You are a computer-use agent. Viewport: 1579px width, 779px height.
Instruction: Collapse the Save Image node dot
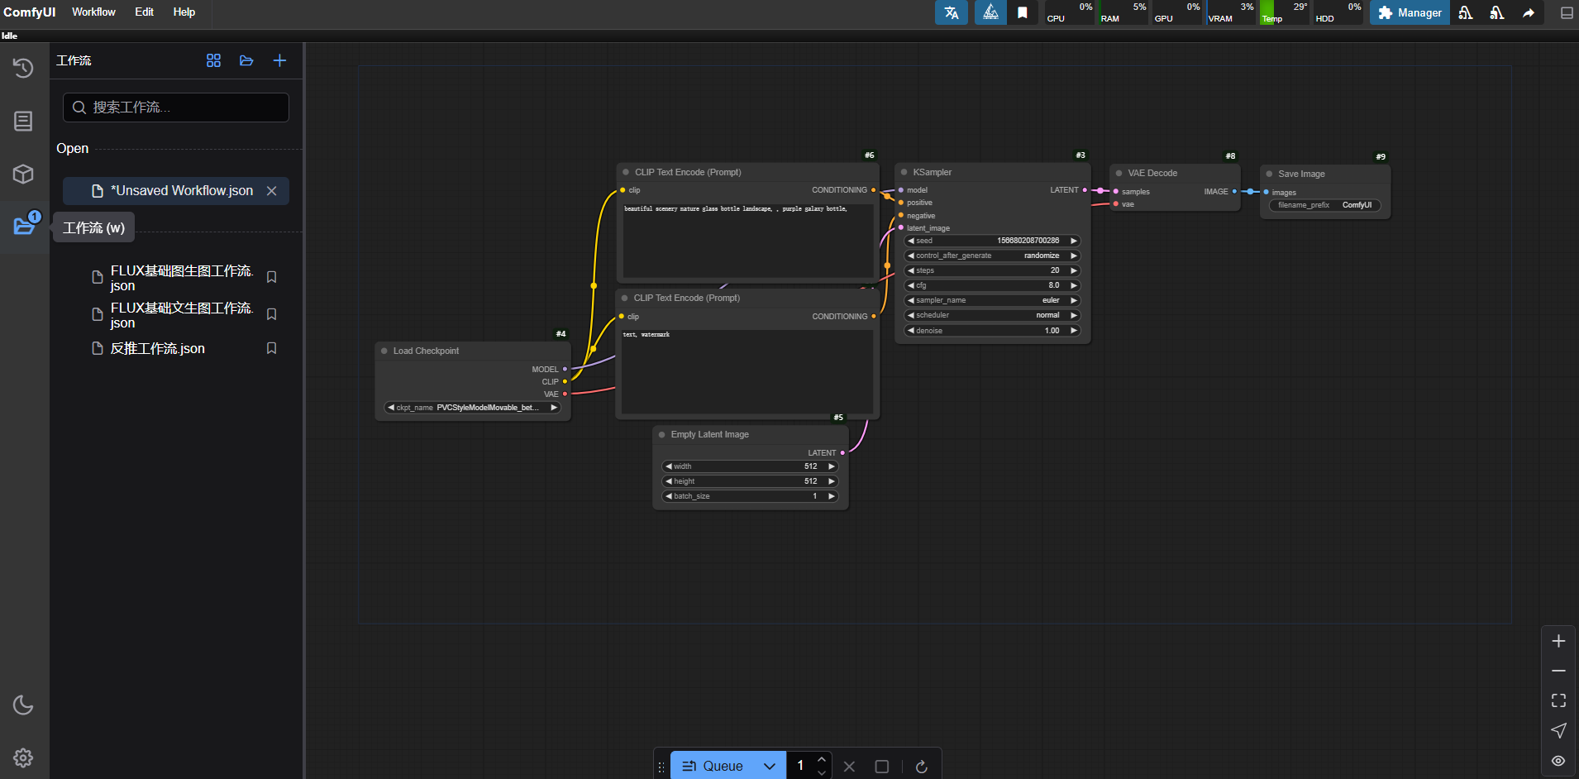point(1269,174)
